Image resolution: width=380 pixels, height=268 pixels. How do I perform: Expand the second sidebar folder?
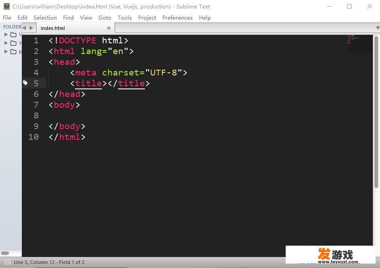tap(6, 43)
